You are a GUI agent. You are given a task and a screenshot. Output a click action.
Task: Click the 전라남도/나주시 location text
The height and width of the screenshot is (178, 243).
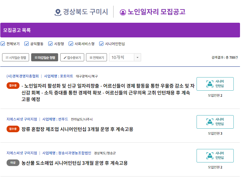(x=82, y=119)
